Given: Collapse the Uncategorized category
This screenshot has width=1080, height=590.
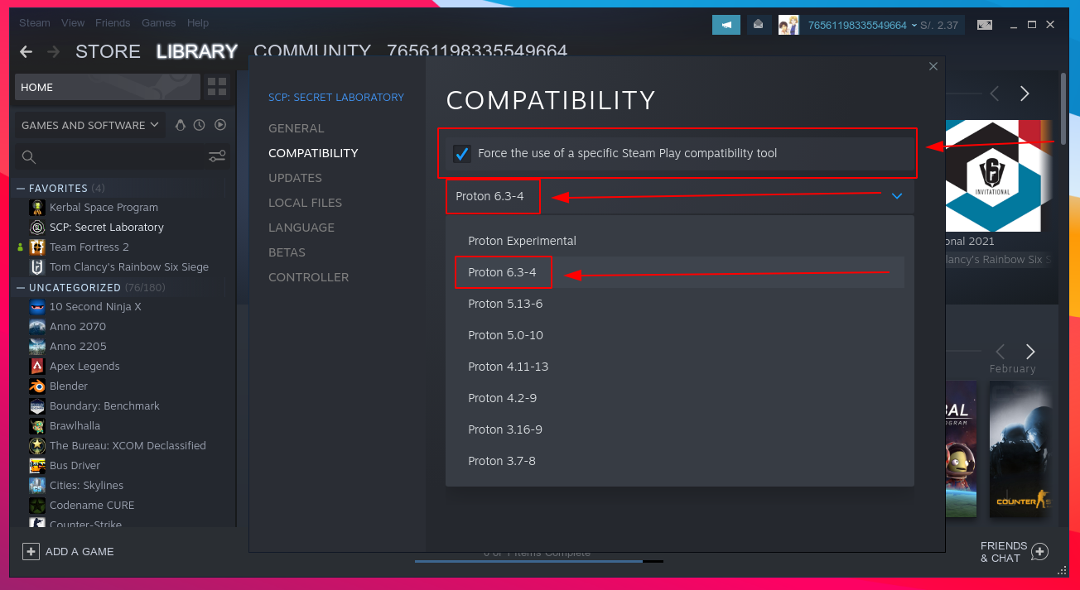Looking at the screenshot, I should 21,287.
